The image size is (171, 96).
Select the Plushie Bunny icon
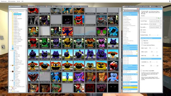pos(45,43)
